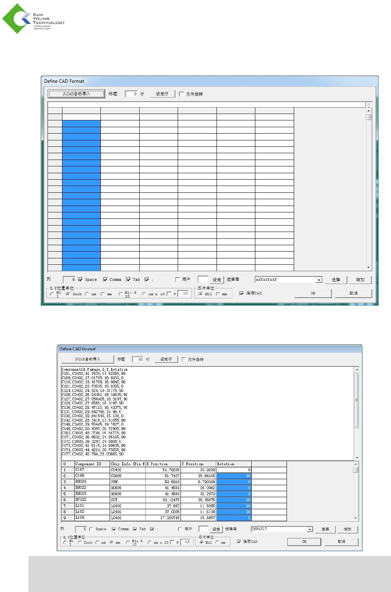Click the Y value 35.84315
Screen dimensions: 391x592
click(198, 476)
